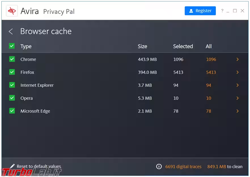The width and height of the screenshot is (250, 177).
Task: Close the Avira Privacy Pal window
Action: [x=242, y=11]
